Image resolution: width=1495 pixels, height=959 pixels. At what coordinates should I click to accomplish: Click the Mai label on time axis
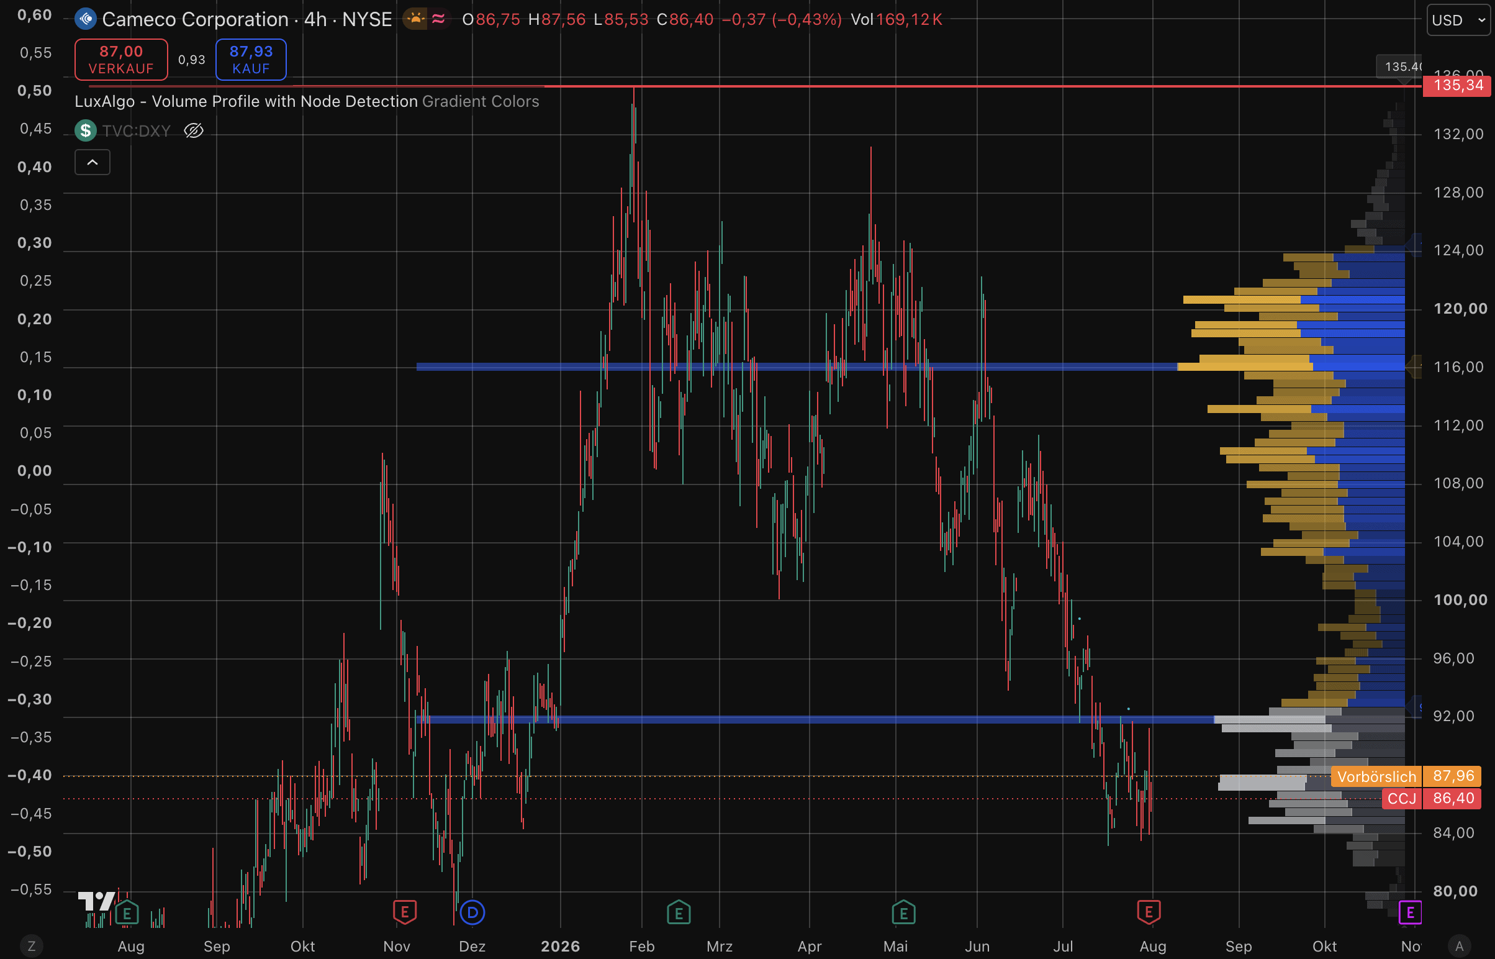[x=896, y=947]
